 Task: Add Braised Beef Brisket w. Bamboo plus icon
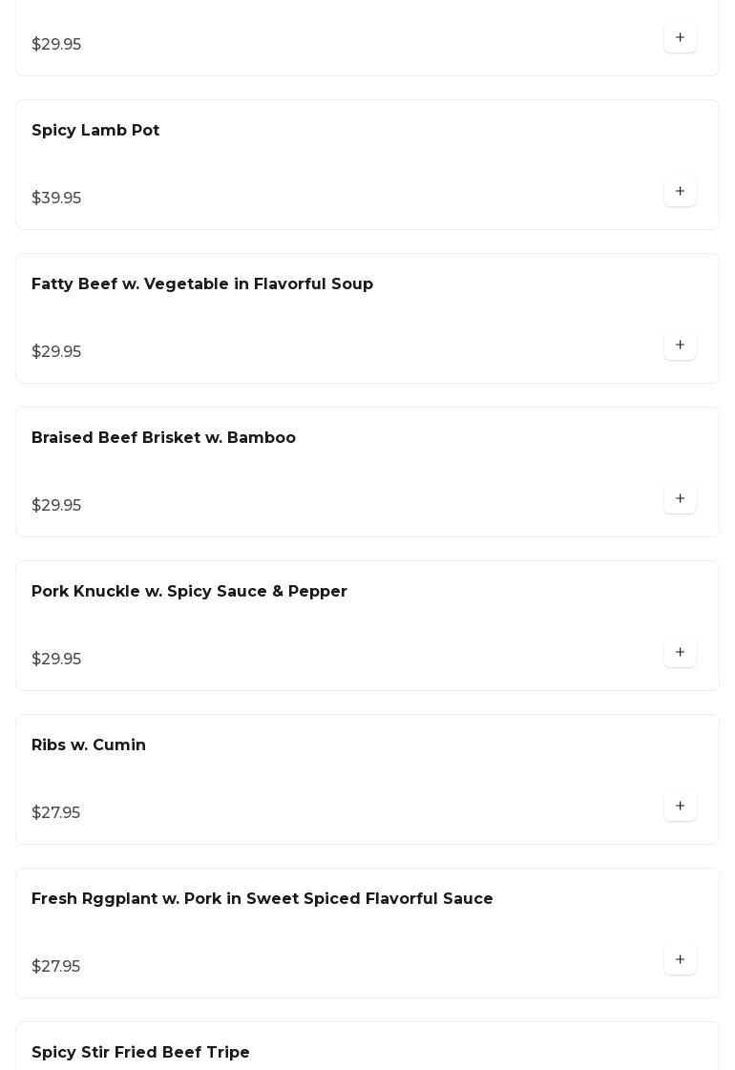pos(680,498)
